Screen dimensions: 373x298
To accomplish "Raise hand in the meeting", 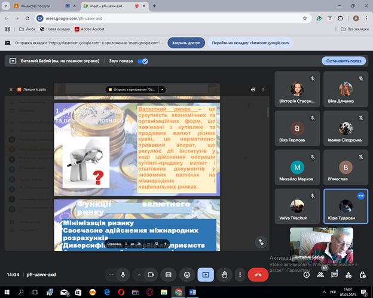I will tap(224, 274).
